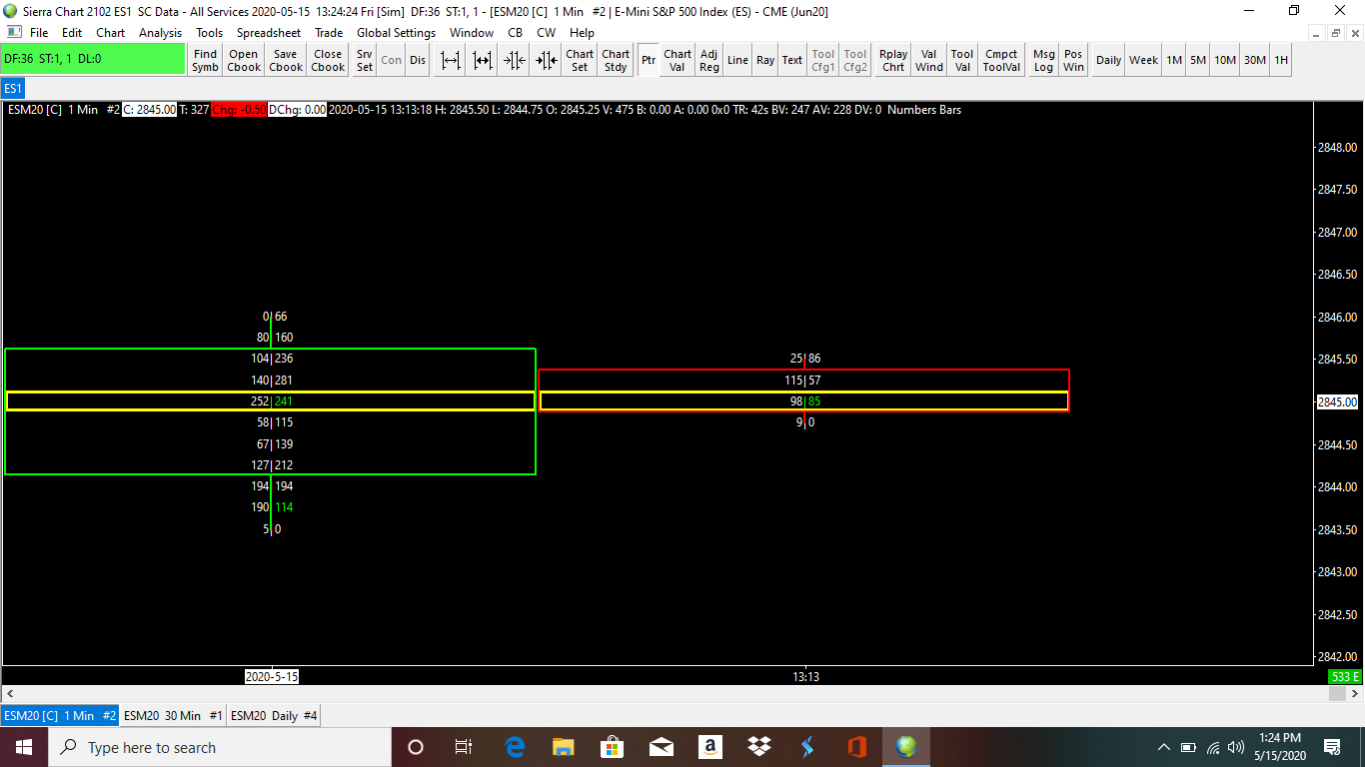1365x767 pixels.
Task: Click the Srv Set button
Action: coord(365,60)
